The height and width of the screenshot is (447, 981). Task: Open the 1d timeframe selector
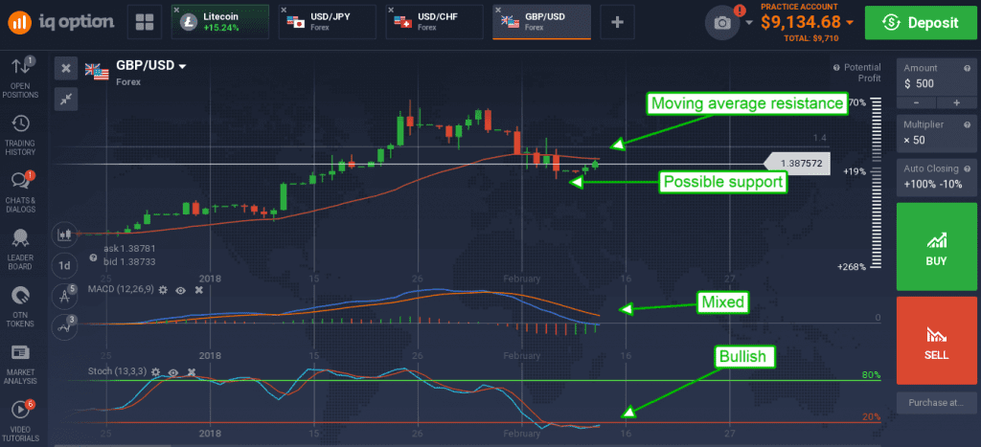[x=64, y=265]
